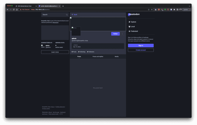Go to the browser home page

(17, 9)
